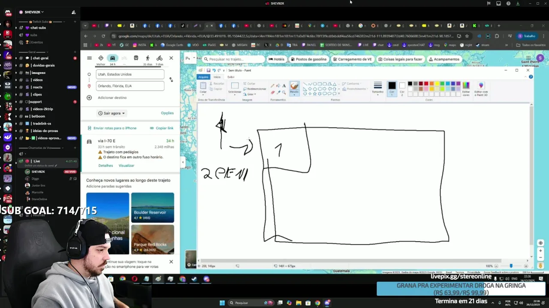Select the Paint eraser tool

click(x=272, y=92)
